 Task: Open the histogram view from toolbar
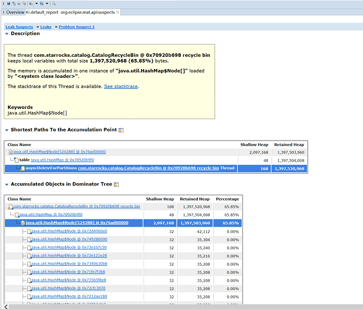(8, 3)
